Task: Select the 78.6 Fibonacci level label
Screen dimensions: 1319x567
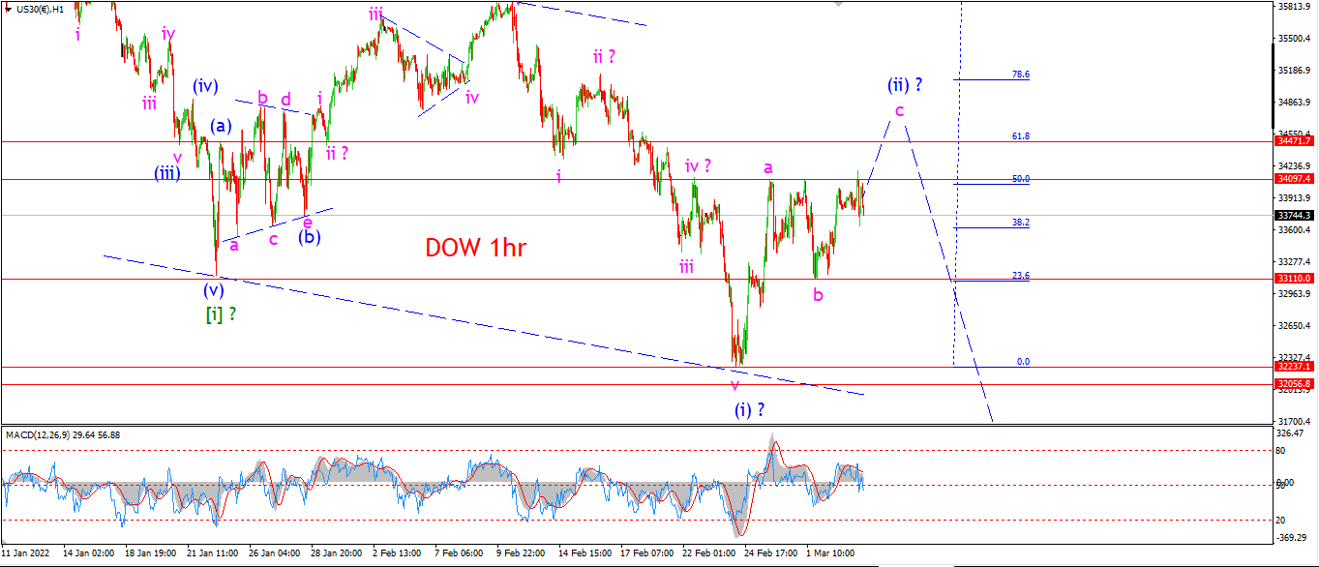Action: tap(1020, 75)
